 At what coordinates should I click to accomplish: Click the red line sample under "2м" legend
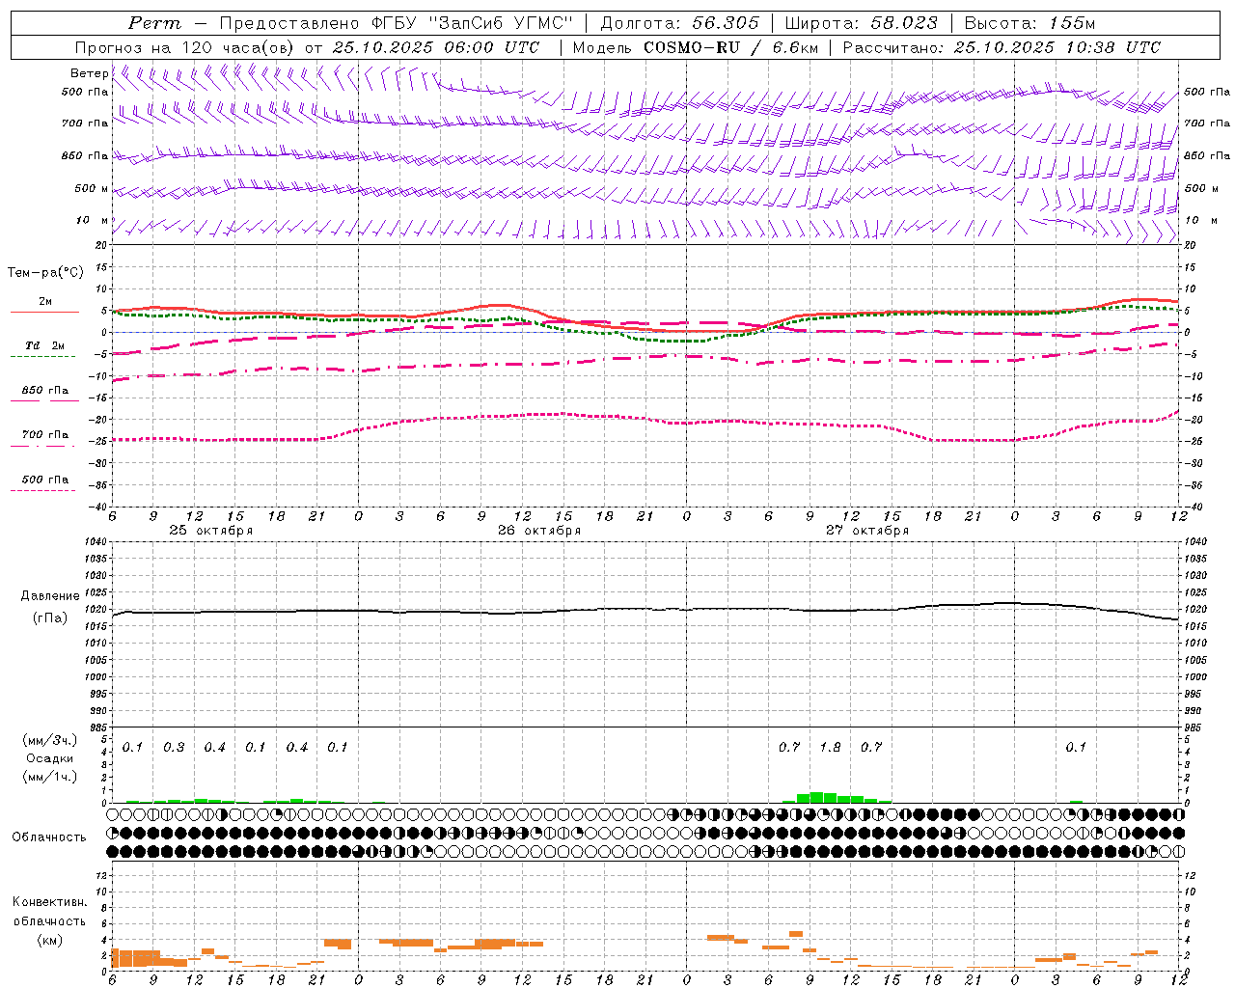coord(44,313)
